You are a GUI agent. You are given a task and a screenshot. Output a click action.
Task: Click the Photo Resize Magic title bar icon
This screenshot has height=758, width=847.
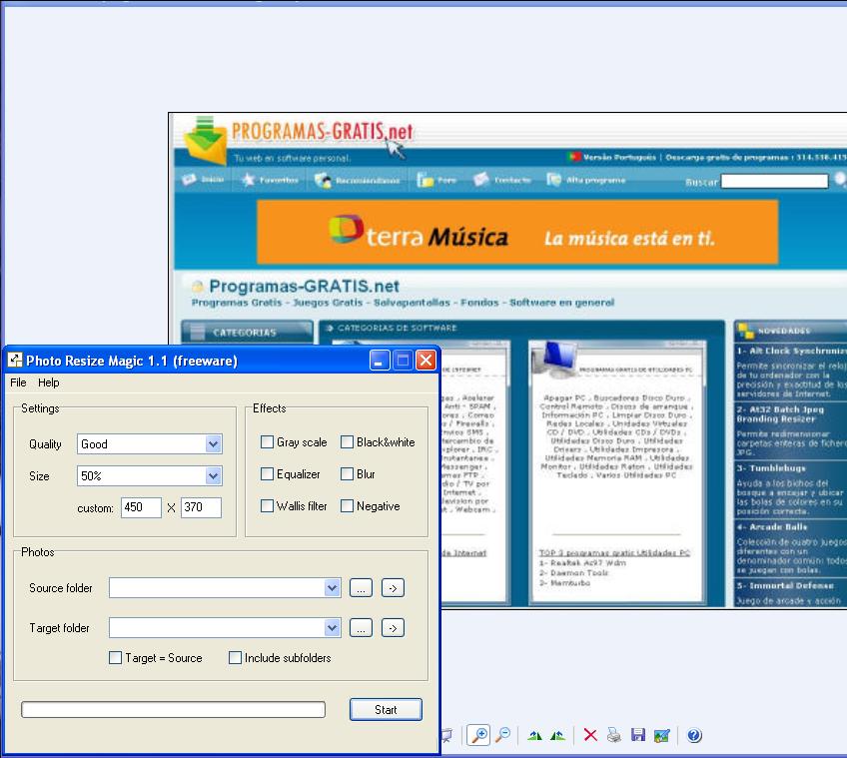coord(15,361)
